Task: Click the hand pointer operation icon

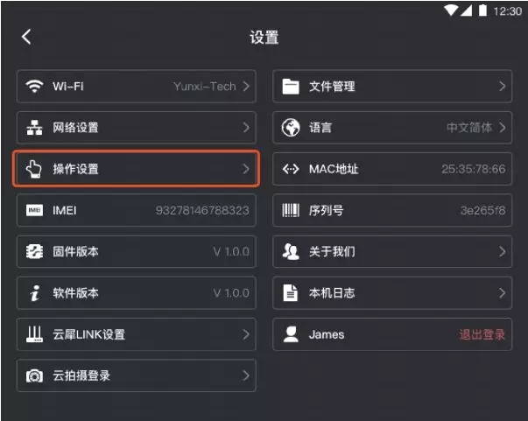Action: (34, 169)
